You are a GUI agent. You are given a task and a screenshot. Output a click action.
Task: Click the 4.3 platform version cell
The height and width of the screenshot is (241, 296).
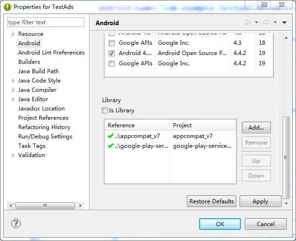click(237, 43)
